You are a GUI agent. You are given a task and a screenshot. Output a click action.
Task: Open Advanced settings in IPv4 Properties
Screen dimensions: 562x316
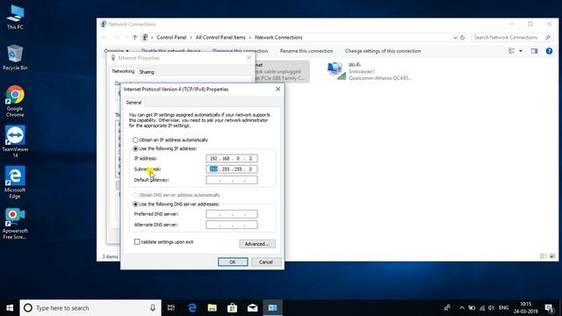257,244
